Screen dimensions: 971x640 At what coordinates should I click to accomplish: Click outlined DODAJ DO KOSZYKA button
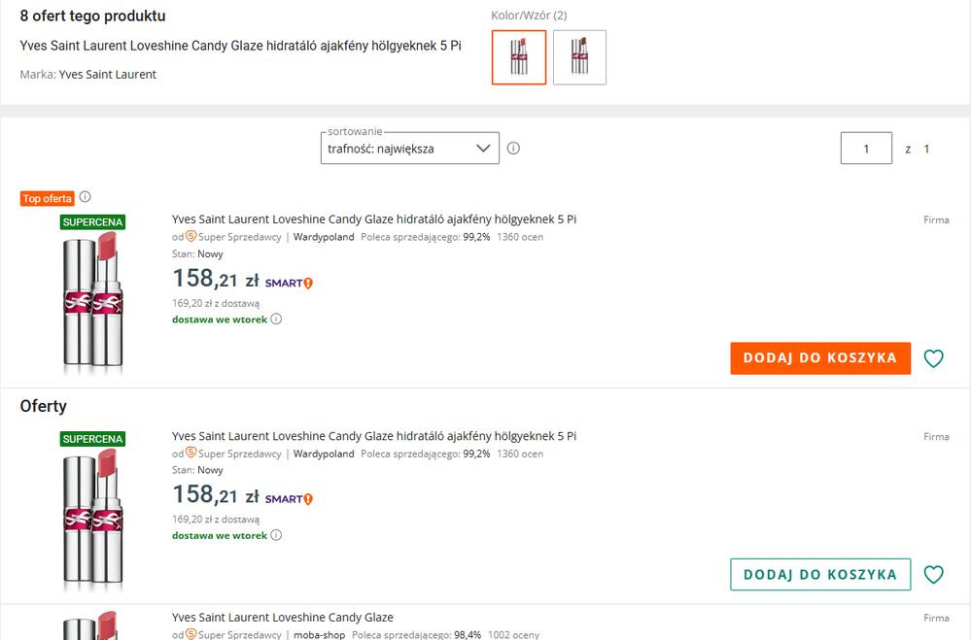tap(820, 575)
